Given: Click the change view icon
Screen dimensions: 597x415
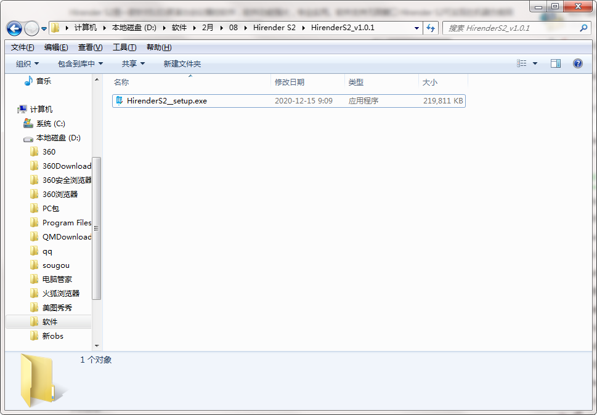Looking at the screenshot, I should pyautogui.click(x=522, y=63).
